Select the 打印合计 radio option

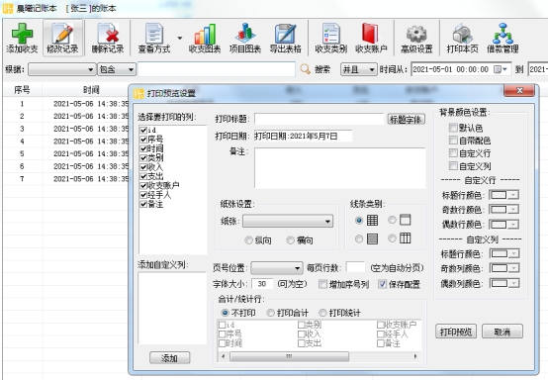pos(270,313)
